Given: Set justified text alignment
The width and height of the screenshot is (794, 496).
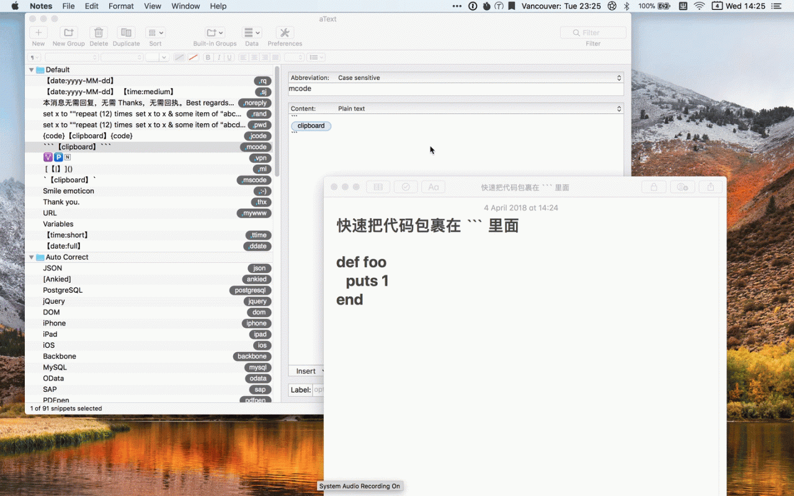Looking at the screenshot, I should [x=275, y=58].
